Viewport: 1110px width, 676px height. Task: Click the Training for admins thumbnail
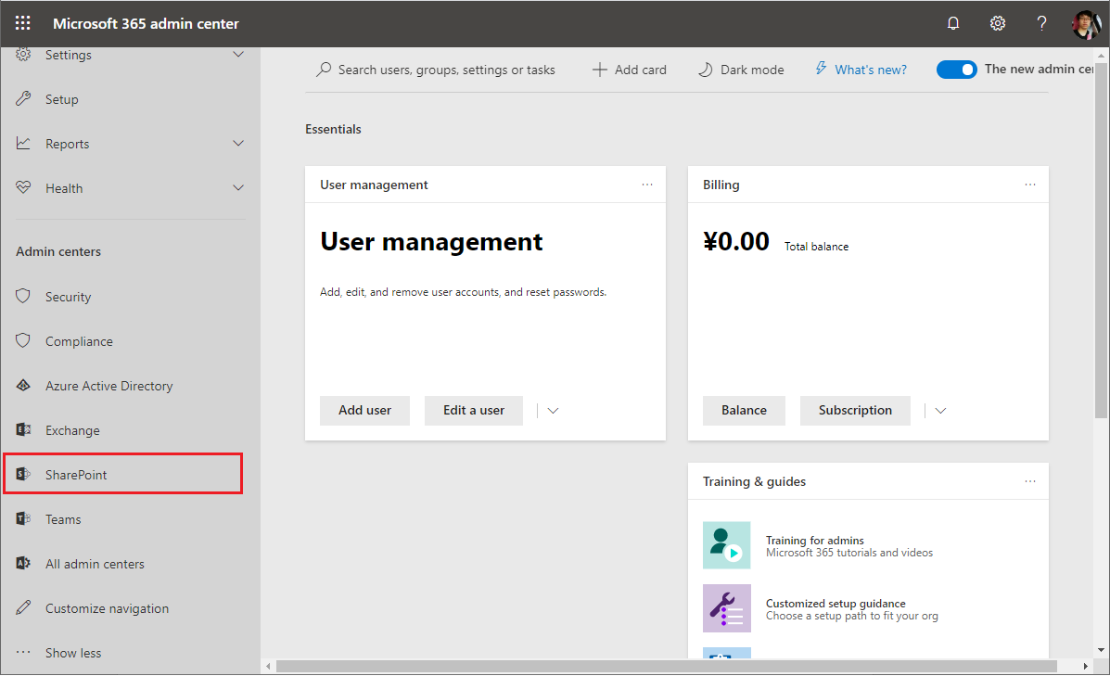coord(726,545)
